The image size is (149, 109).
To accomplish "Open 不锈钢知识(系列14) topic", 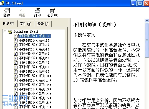I will pos(35,94).
